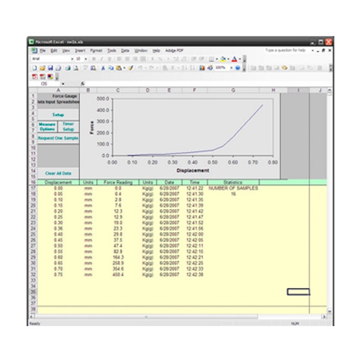The height and width of the screenshot is (364, 364).
Task: Expand the Name Box dropdown arrow
Action: [x=63, y=84]
